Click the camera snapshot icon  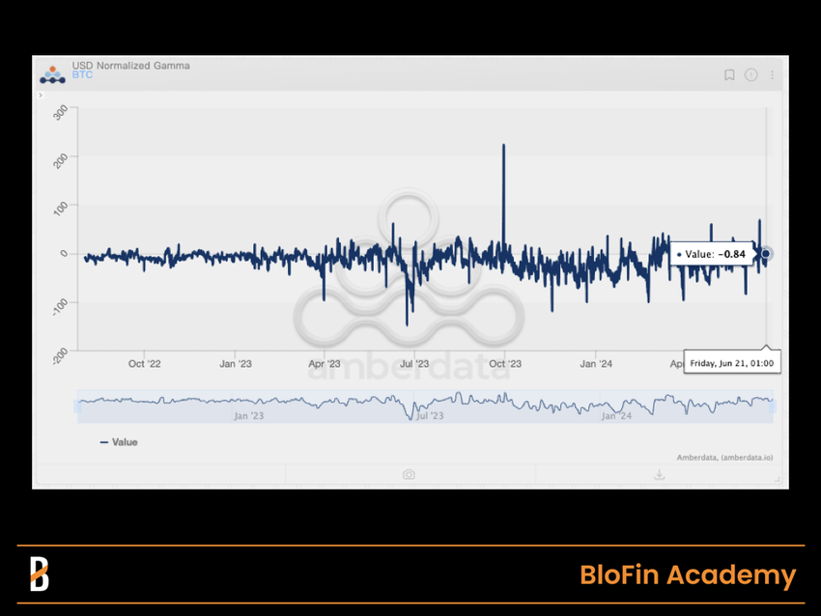[409, 474]
